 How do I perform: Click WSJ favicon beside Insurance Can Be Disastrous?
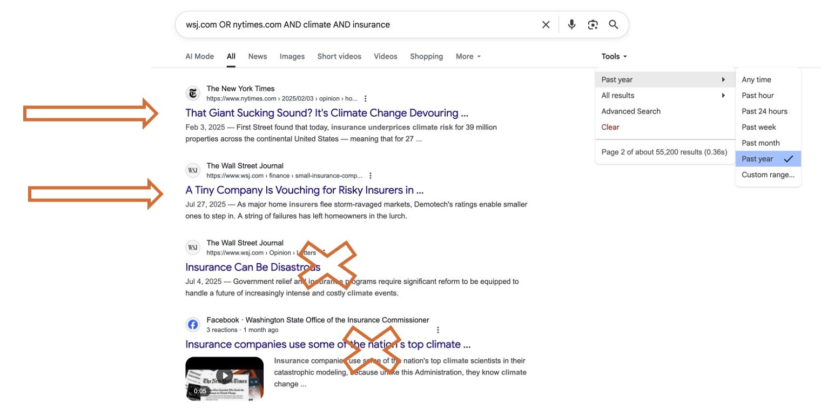pos(193,247)
